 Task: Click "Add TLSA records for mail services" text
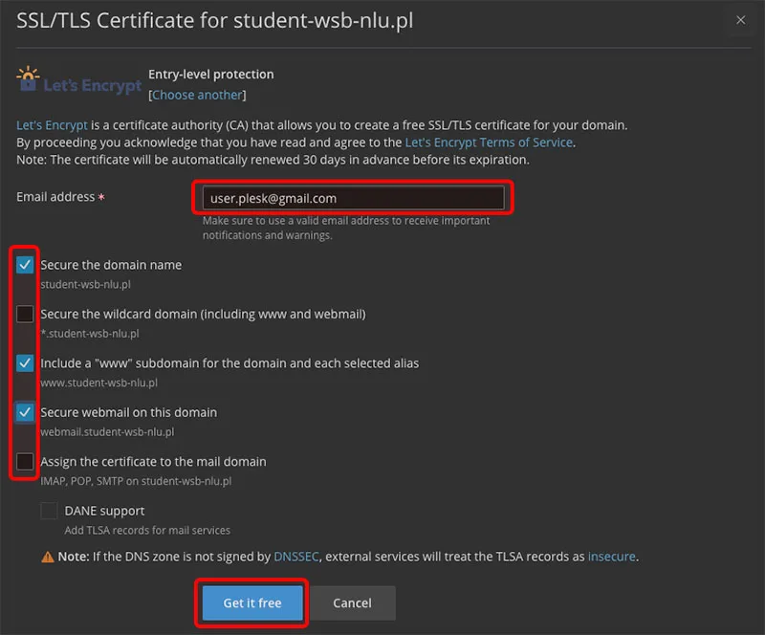(x=147, y=530)
